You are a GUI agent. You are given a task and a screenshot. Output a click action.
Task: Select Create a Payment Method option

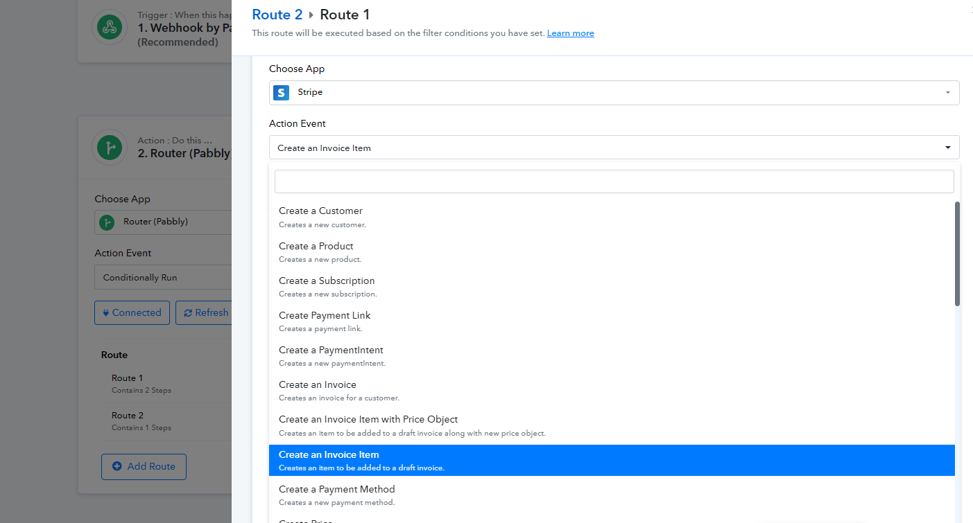(336, 495)
